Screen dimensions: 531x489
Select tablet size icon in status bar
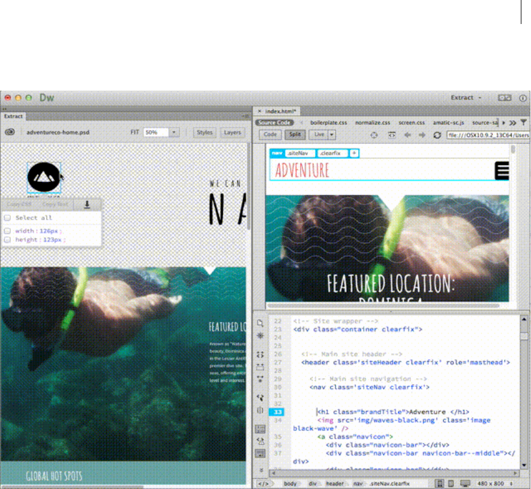(x=451, y=484)
